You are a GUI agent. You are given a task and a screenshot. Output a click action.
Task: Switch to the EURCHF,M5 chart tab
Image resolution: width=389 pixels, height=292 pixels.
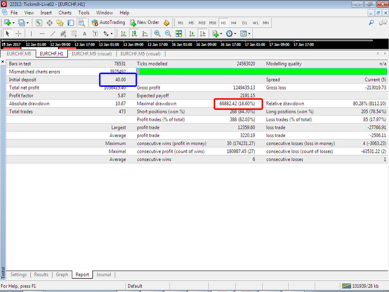pyautogui.click(x=19, y=54)
